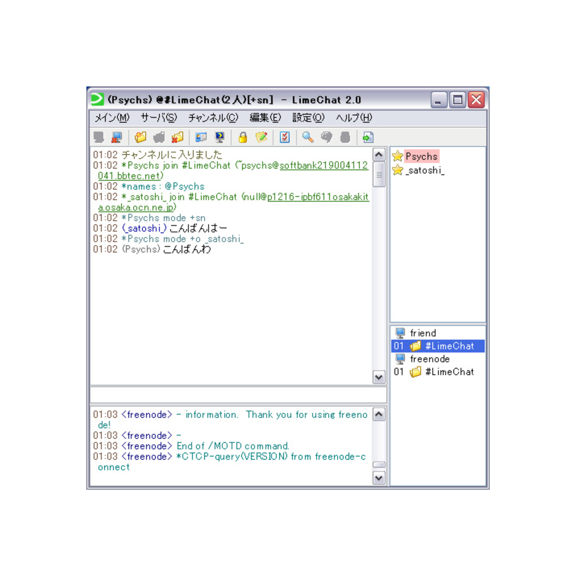Click the folder icon of #LimeChat under freenode

(416, 372)
